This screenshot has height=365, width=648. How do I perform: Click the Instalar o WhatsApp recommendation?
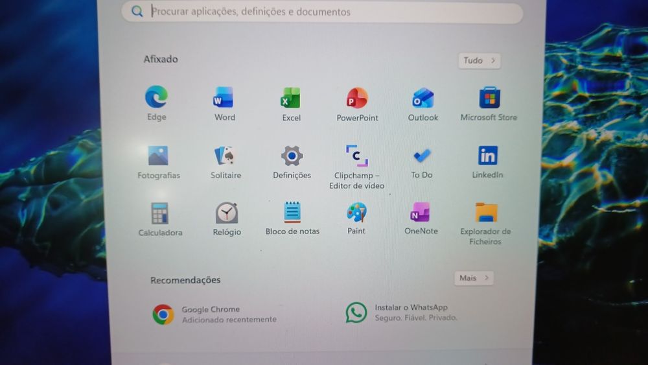coord(402,312)
